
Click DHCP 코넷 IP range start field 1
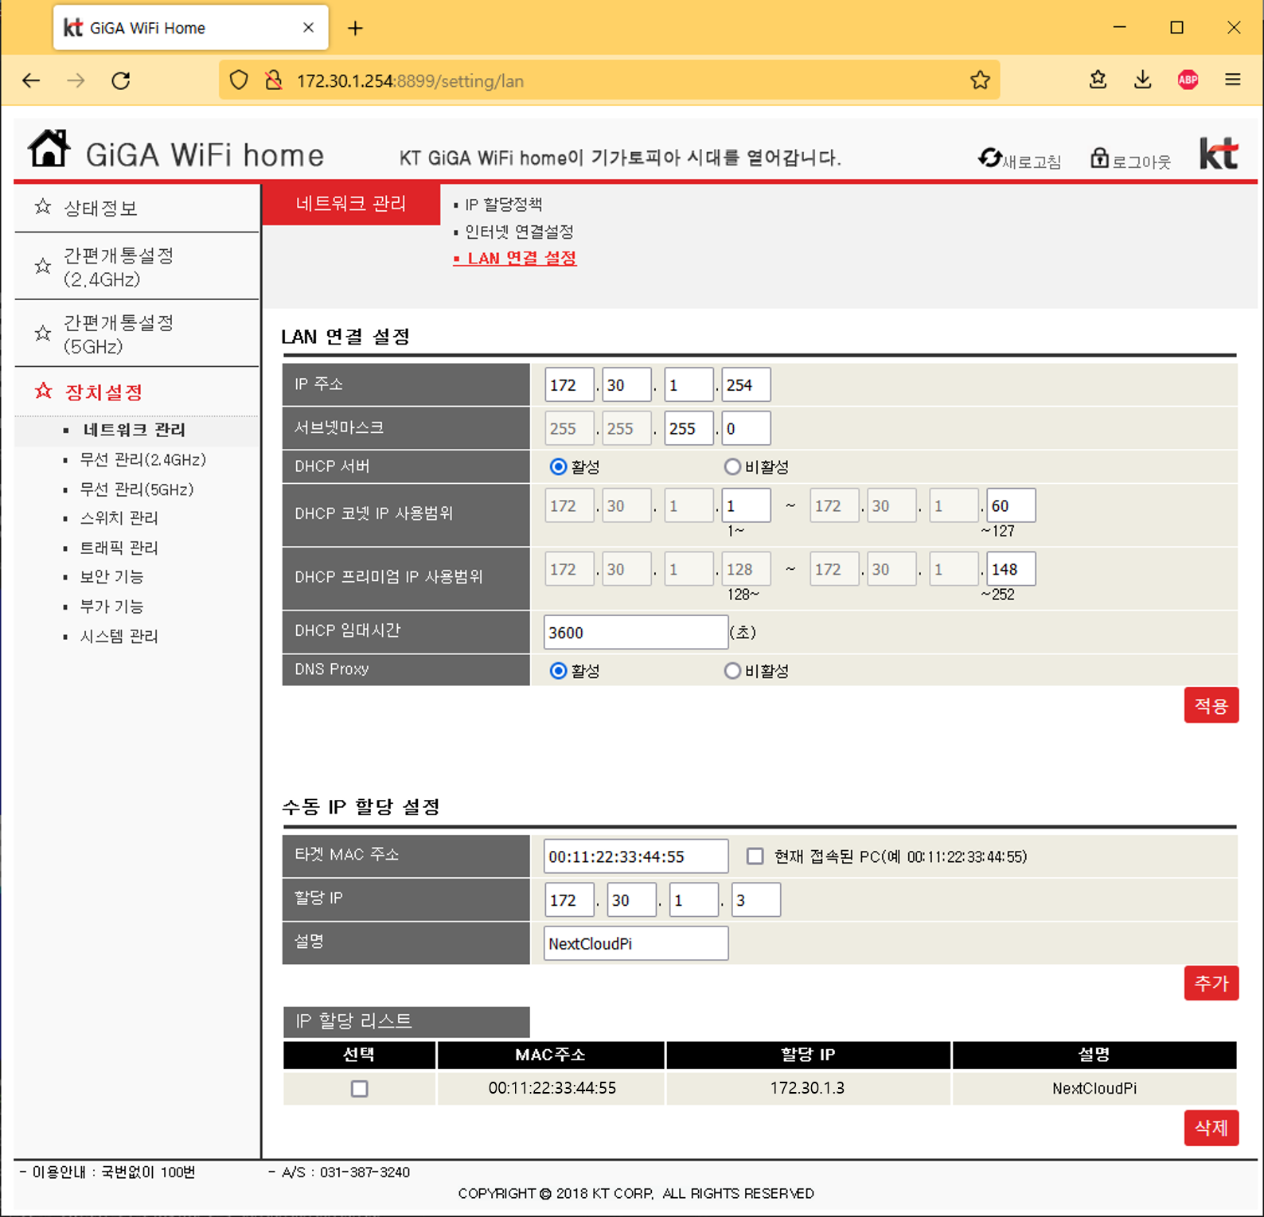(746, 505)
